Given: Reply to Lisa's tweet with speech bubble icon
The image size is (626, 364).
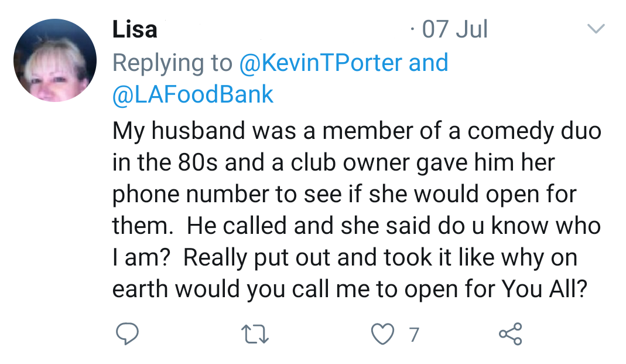Looking at the screenshot, I should click(125, 334).
